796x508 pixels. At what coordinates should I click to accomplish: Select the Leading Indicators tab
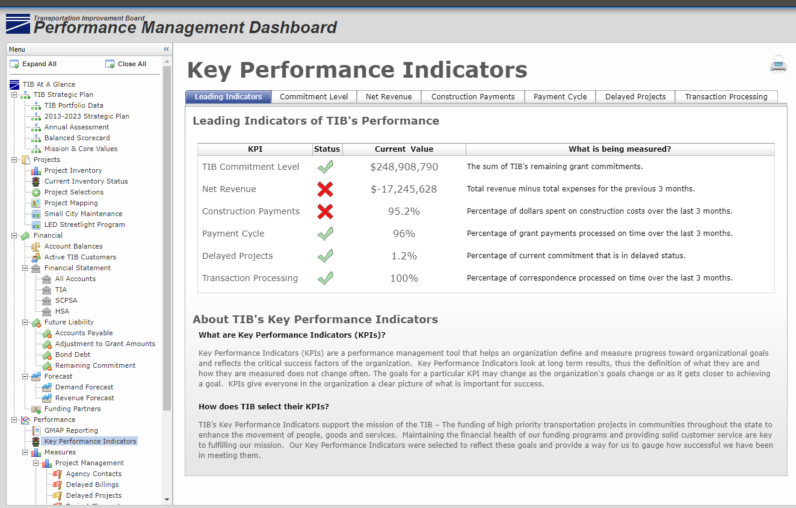(x=228, y=96)
